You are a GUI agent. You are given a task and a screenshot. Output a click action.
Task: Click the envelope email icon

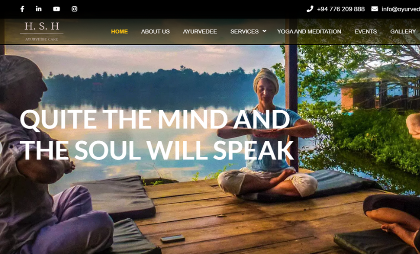[x=374, y=9]
